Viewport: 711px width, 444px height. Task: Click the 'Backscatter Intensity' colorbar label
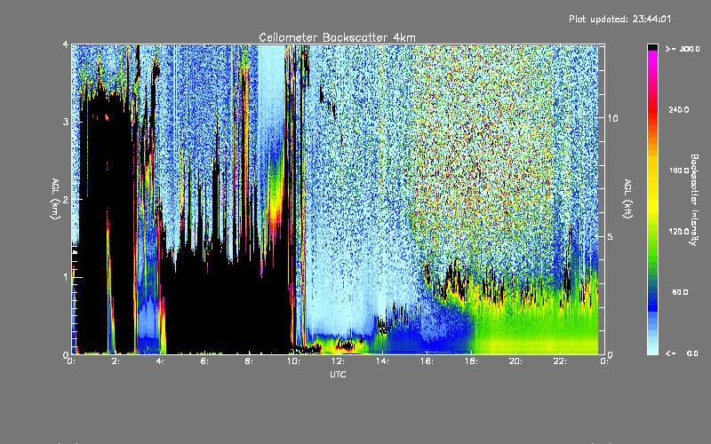pos(693,200)
